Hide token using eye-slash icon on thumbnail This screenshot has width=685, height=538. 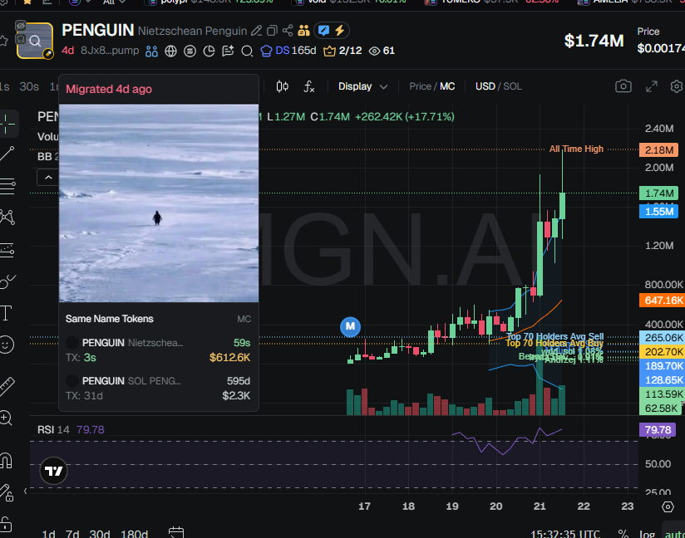21,27
